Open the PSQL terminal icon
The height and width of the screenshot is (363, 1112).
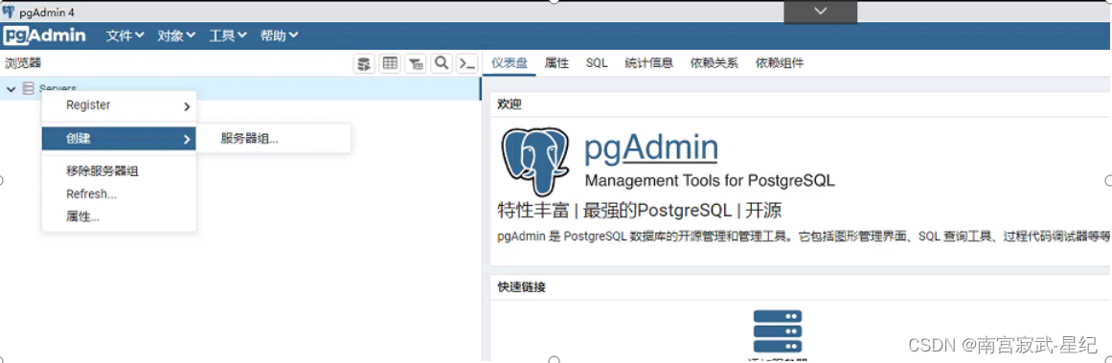click(x=466, y=64)
